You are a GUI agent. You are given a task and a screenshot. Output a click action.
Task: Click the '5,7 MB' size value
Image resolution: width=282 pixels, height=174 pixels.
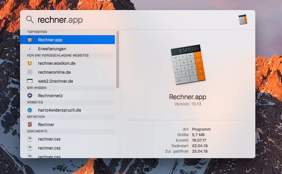pos(198,135)
